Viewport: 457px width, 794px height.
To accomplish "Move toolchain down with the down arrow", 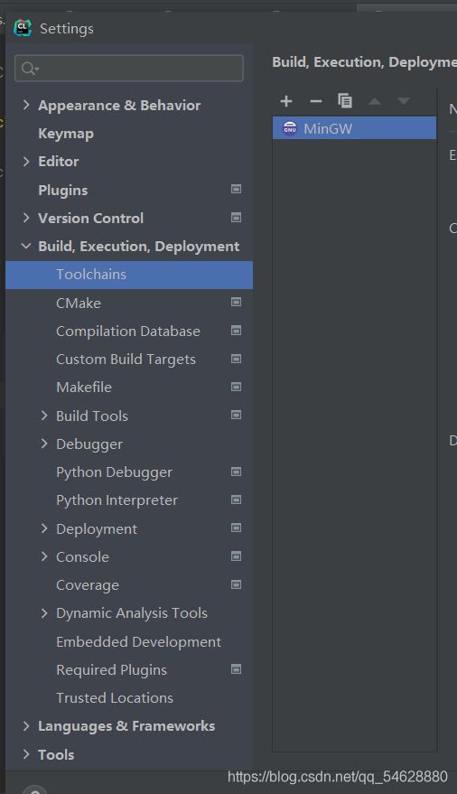I will point(404,101).
